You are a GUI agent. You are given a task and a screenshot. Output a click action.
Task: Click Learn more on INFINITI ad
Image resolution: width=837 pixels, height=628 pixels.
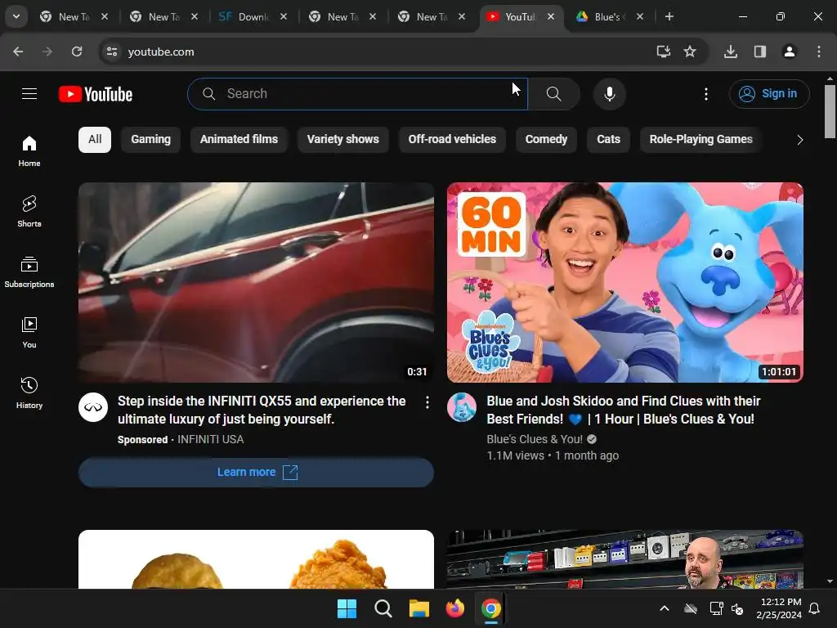point(256,472)
